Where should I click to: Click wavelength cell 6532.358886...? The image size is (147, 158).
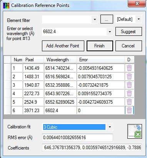point(60,85)
